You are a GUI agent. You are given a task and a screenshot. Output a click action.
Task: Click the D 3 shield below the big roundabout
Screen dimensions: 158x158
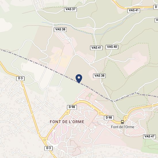coord(49,148)
